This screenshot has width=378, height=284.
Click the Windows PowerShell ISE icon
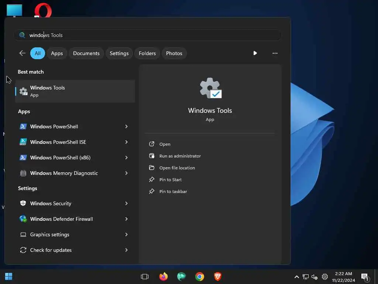tap(23, 142)
